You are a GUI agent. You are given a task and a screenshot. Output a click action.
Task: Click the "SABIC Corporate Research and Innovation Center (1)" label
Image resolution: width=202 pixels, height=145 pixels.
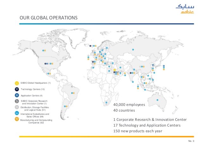pyautogui.click(x=34, y=102)
